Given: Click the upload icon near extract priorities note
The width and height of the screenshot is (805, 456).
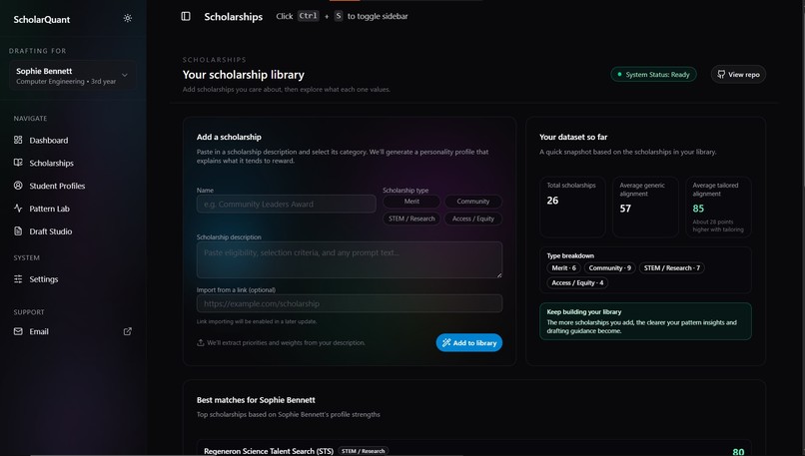Looking at the screenshot, I should (201, 342).
